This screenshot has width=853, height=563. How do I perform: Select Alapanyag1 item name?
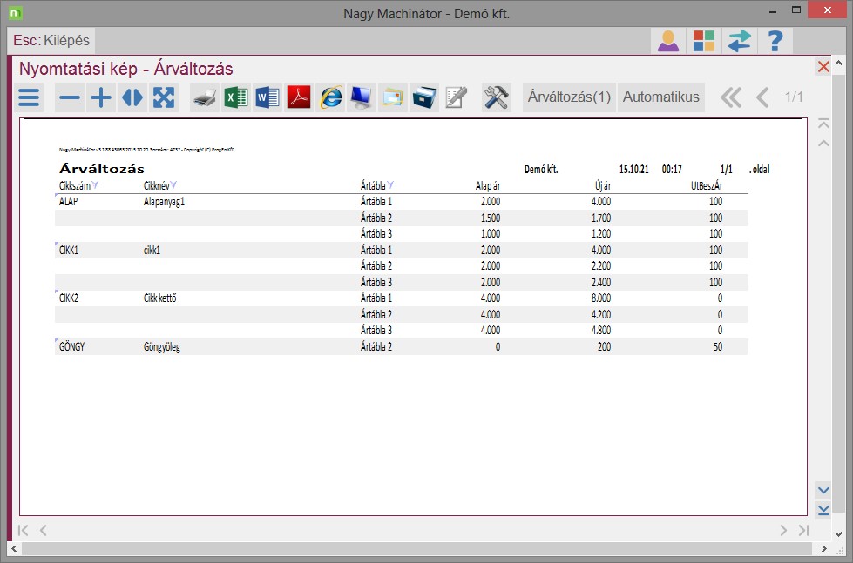(x=165, y=202)
